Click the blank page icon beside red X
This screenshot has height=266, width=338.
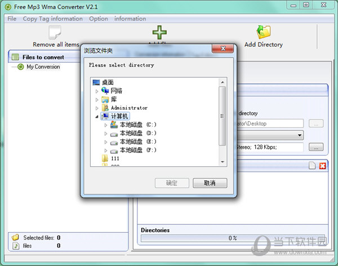(312, 166)
